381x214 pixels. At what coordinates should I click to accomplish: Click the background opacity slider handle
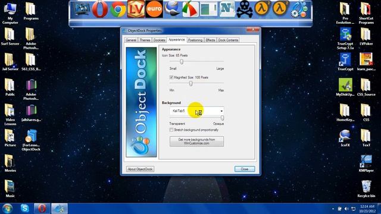222,118
